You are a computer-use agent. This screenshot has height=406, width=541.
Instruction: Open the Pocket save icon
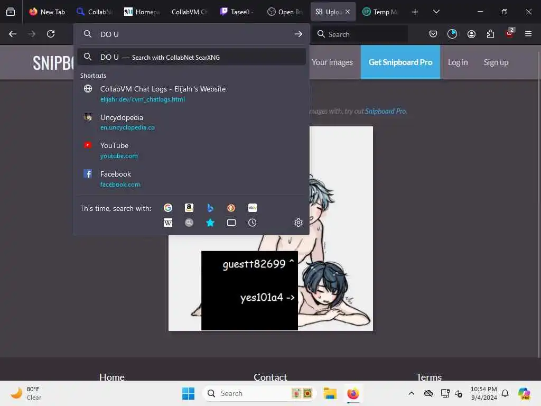click(x=433, y=34)
